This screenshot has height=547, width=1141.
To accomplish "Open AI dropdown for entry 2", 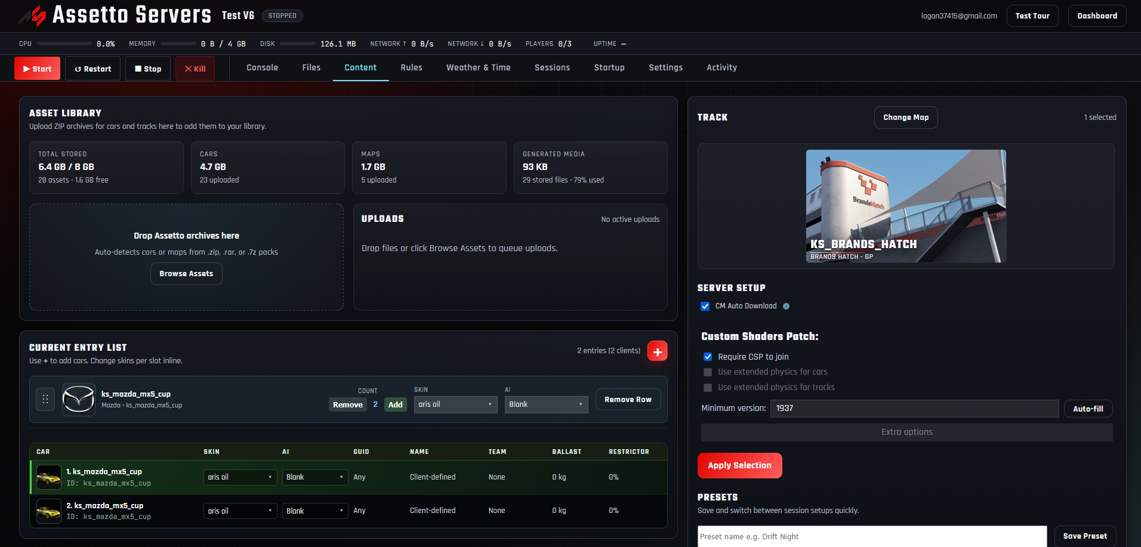I will (315, 511).
